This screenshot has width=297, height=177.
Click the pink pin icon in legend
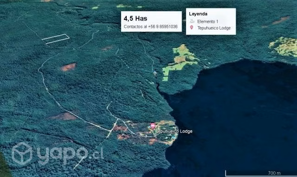pyautogui.click(x=192, y=28)
